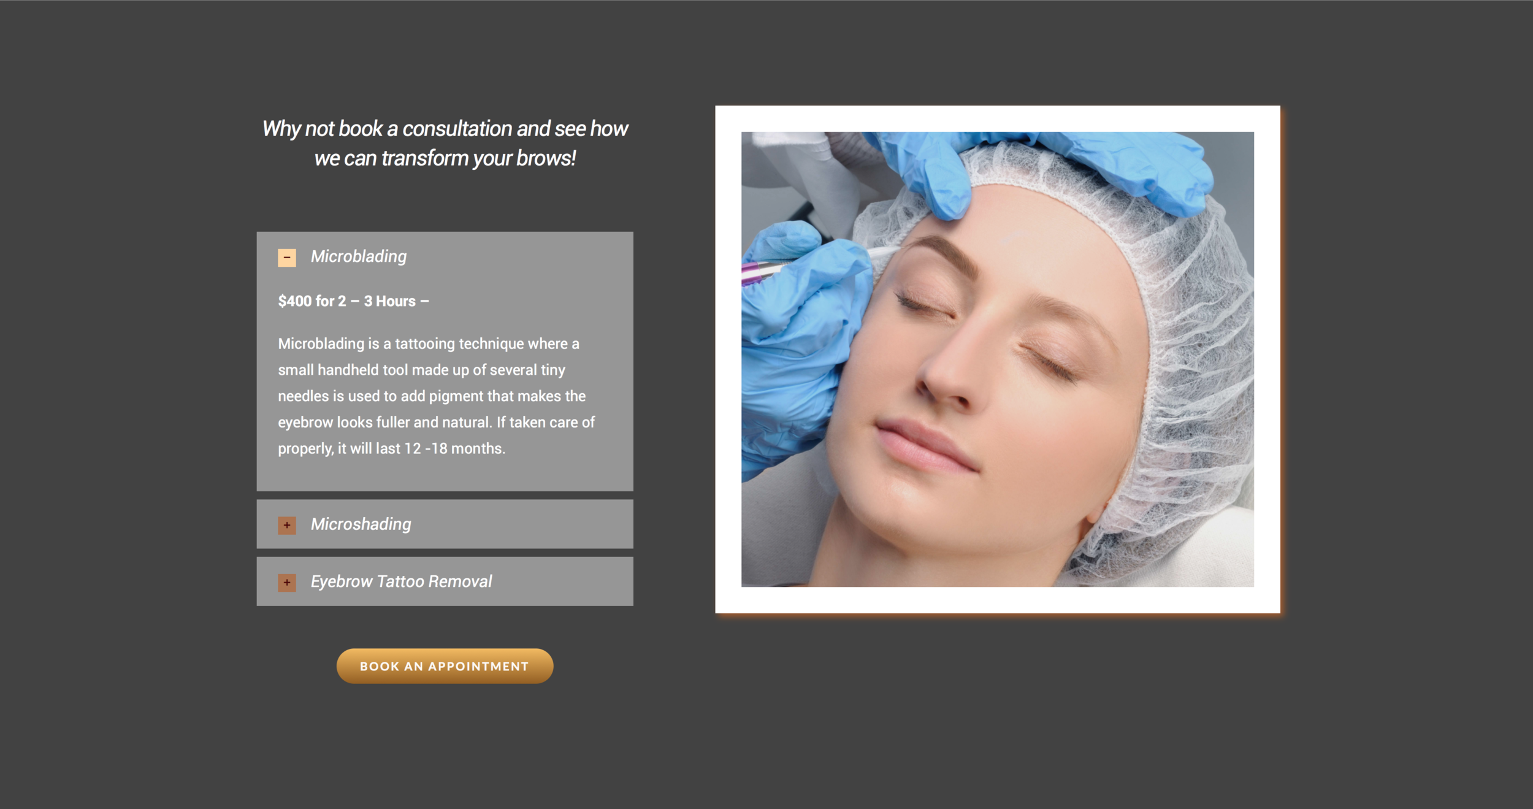This screenshot has width=1533, height=809.
Task: Click the "$400 for 2 – 3 Hours –" text
Action: [x=353, y=301]
